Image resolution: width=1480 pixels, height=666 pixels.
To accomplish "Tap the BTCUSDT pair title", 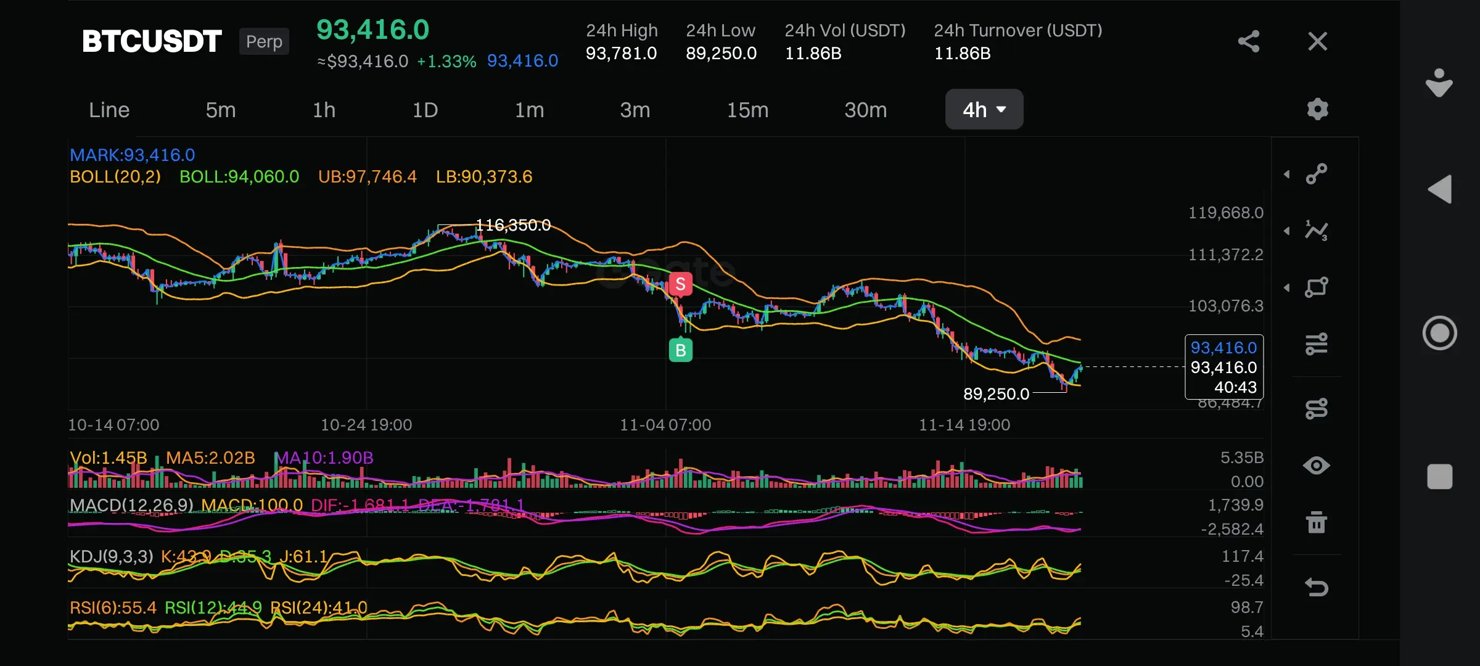I will [152, 41].
